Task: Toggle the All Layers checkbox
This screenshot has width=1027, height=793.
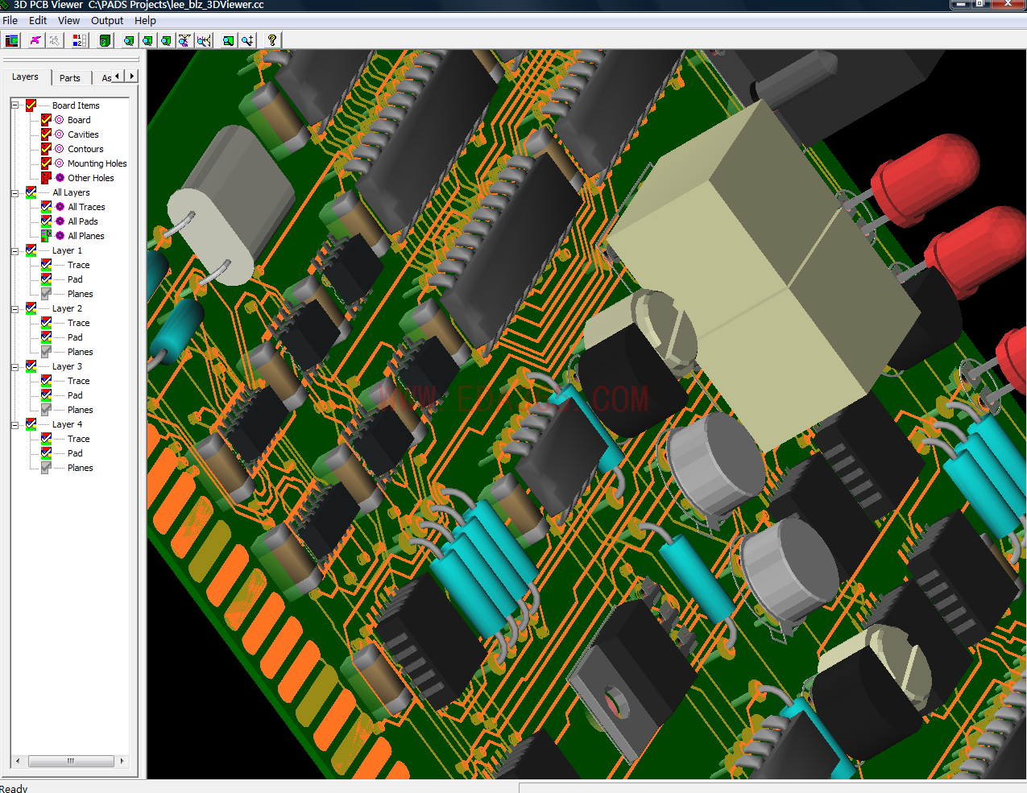Action: [31, 192]
